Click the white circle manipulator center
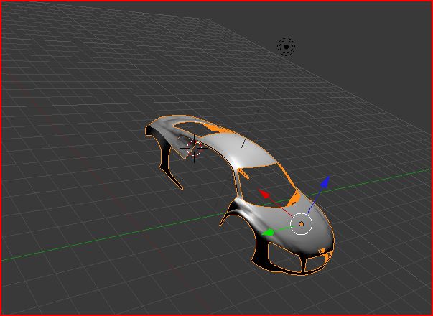This screenshot has width=433, height=316. [x=301, y=224]
